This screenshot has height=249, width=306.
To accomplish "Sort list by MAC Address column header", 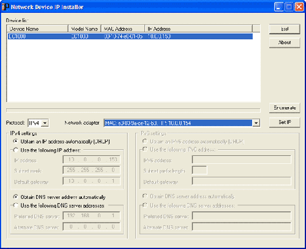I will (x=123, y=29).
